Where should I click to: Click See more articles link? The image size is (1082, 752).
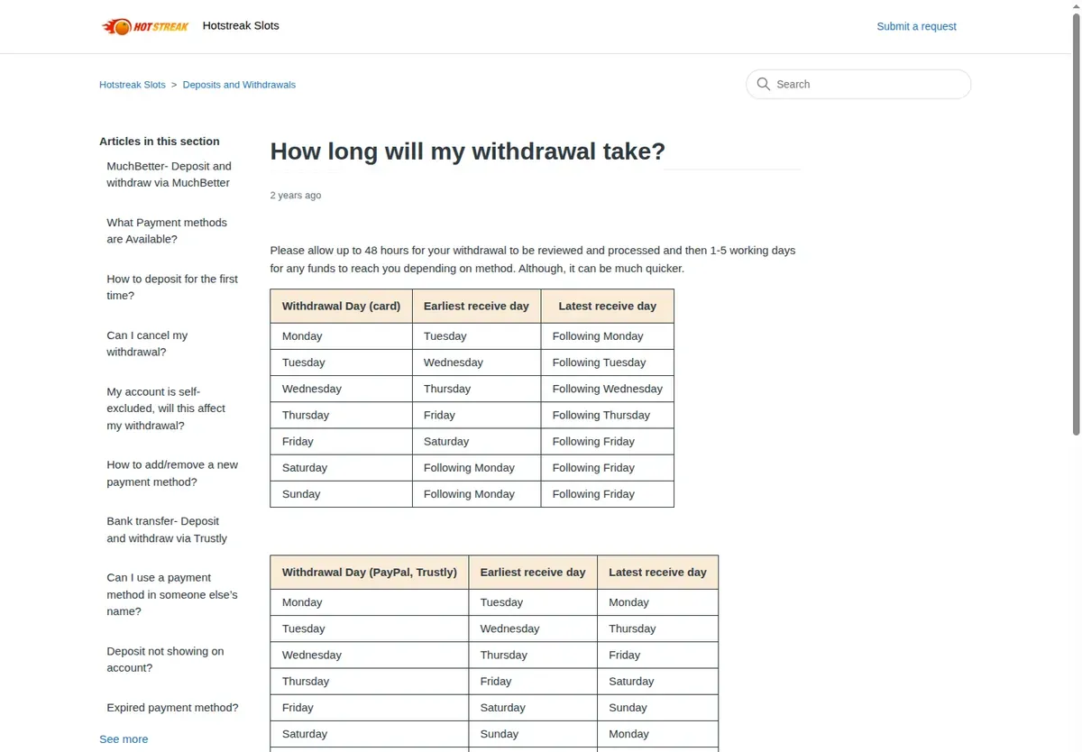124,738
